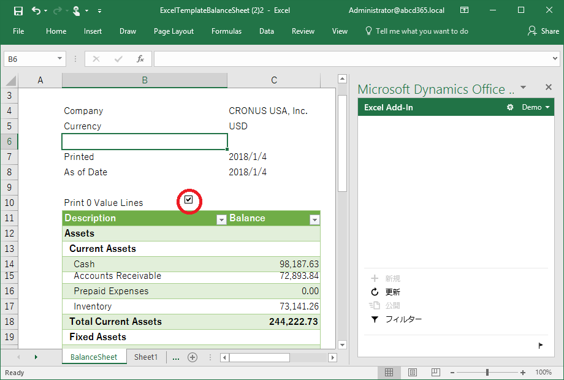Click the フィルター filter button
Viewport: 564px width, 380px height.
(x=396, y=319)
